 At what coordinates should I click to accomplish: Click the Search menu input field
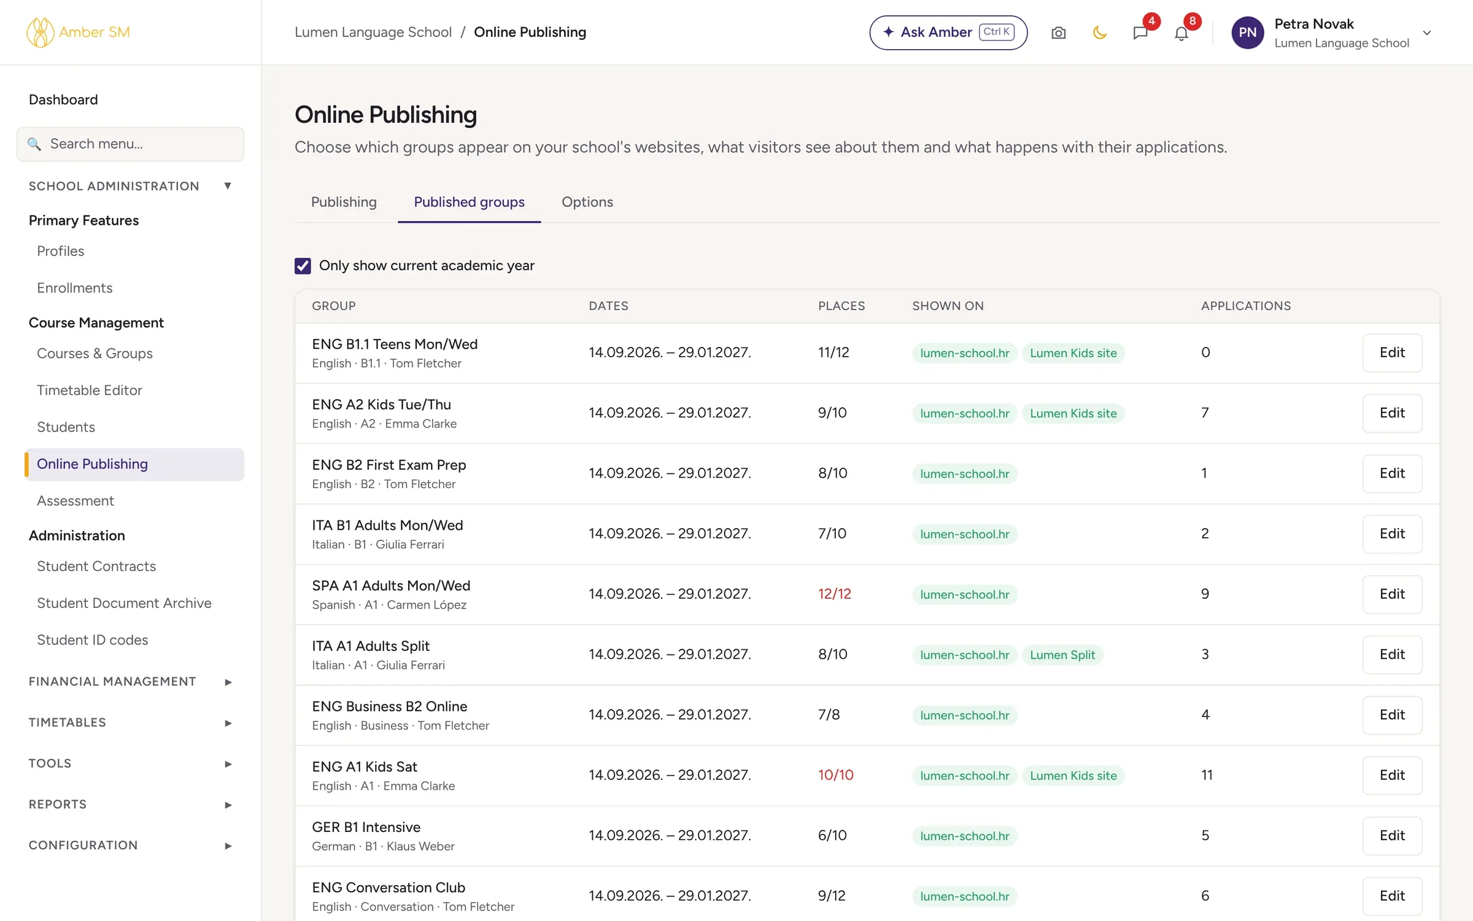(x=130, y=144)
